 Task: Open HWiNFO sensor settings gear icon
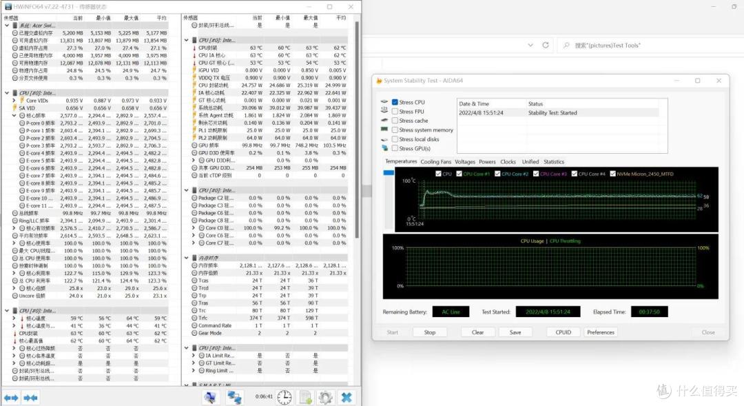(325, 398)
